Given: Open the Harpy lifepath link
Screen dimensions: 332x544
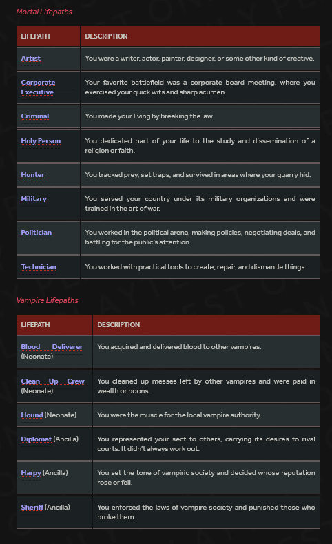Looking at the screenshot, I should [x=31, y=472].
